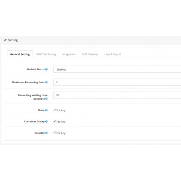Focus the Maximum Resending limit field
Viewport: 181px width, 181px height.
(x=117, y=82)
